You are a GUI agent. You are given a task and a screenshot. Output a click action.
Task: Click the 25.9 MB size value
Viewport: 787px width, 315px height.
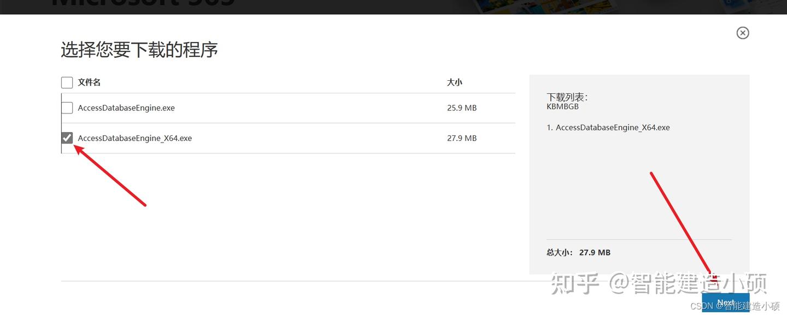click(x=462, y=108)
